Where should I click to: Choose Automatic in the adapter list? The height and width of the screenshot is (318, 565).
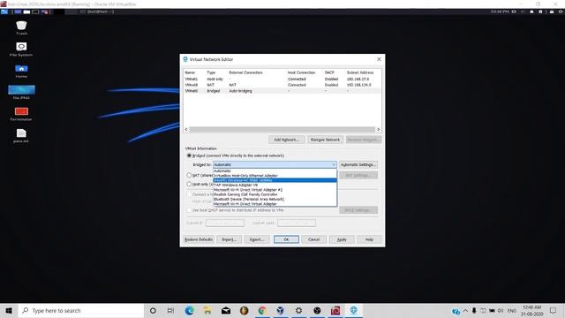click(x=275, y=170)
